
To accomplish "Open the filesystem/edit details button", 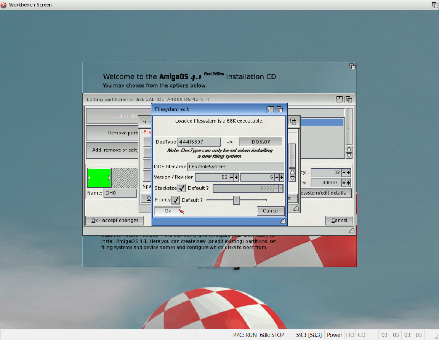I will pos(325,193).
